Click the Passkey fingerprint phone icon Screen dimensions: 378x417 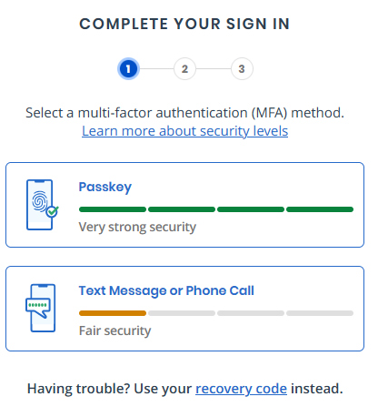click(42, 205)
